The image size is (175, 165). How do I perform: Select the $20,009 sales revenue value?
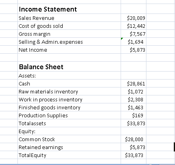click(x=133, y=18)
